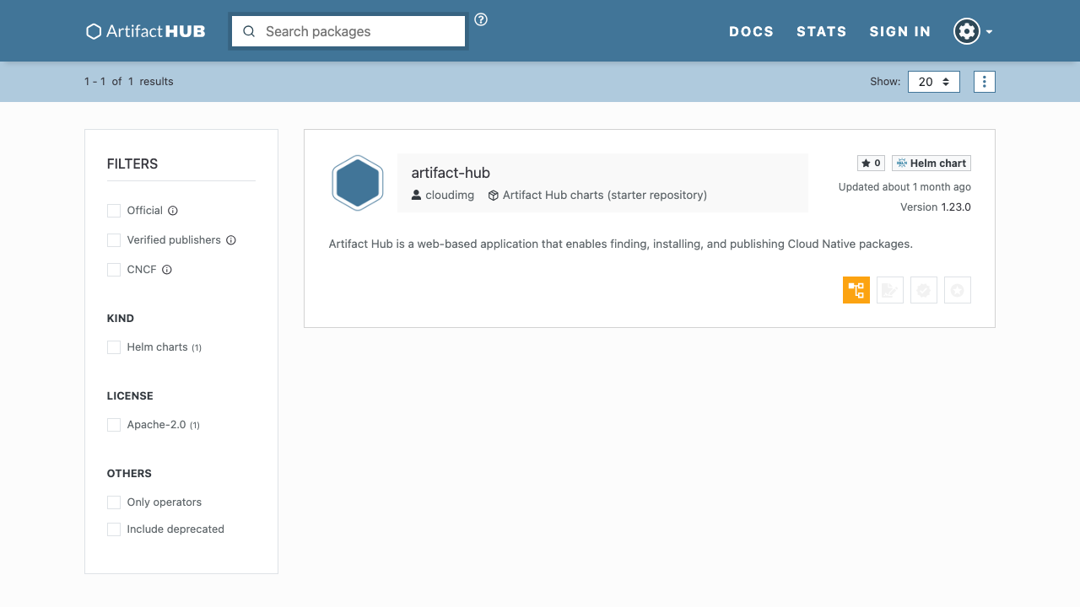The width and height of the screenshot is (1080, 607).
Task: Open the artifact-hub package title
Action: coord(451,173)
